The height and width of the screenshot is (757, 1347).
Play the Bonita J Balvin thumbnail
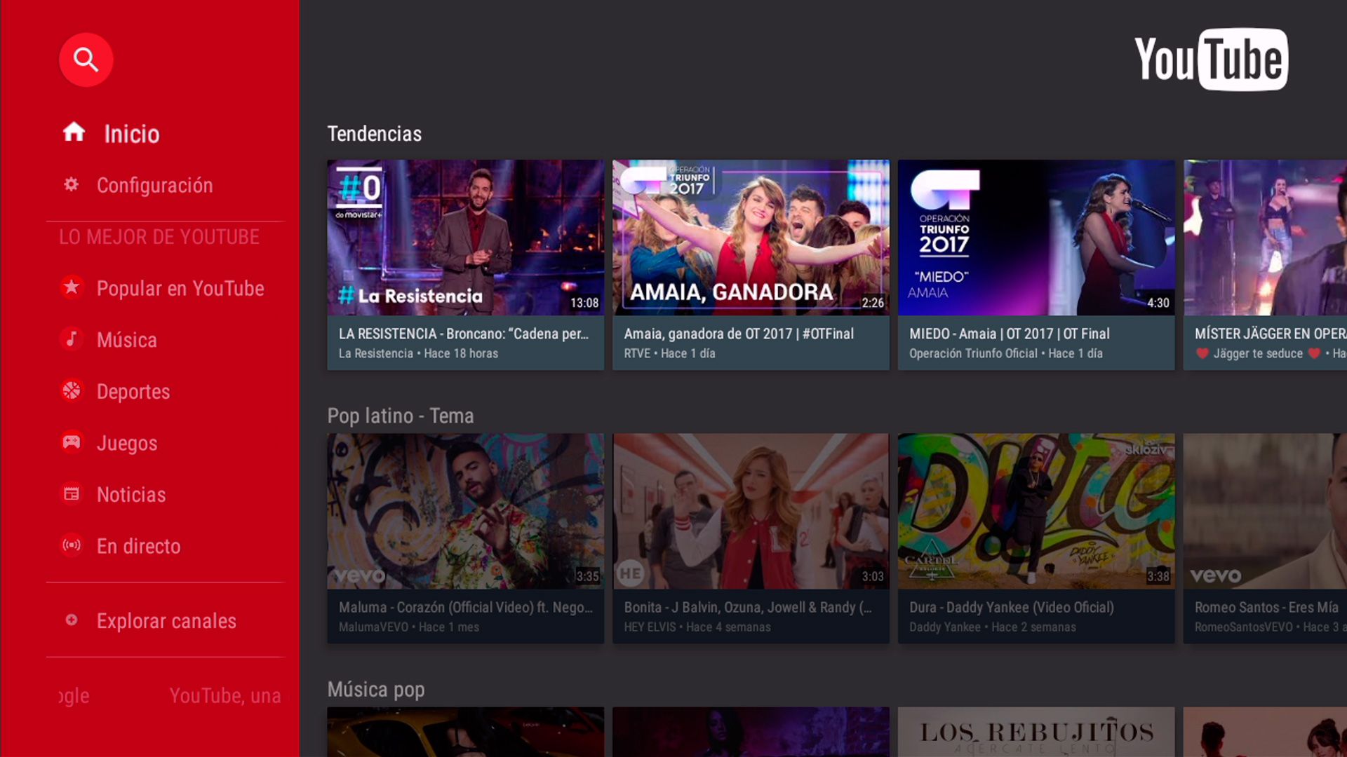751,511
